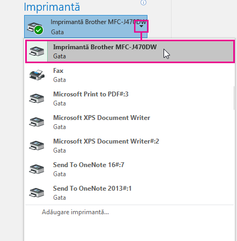This screenshot has width=237, height=241.
Task: Click the Fax machine icon
Action: tap(37, 75)
